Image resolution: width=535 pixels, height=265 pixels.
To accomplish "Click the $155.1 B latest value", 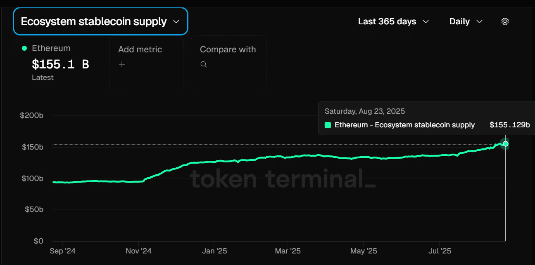I will [60, 64].
